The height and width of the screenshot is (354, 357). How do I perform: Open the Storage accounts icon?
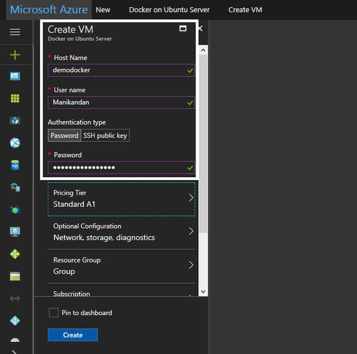coord(15,276)
